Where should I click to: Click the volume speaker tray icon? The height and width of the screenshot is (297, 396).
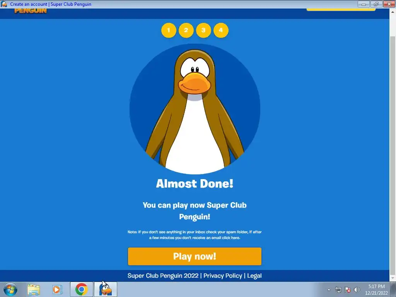pos(357,290)
